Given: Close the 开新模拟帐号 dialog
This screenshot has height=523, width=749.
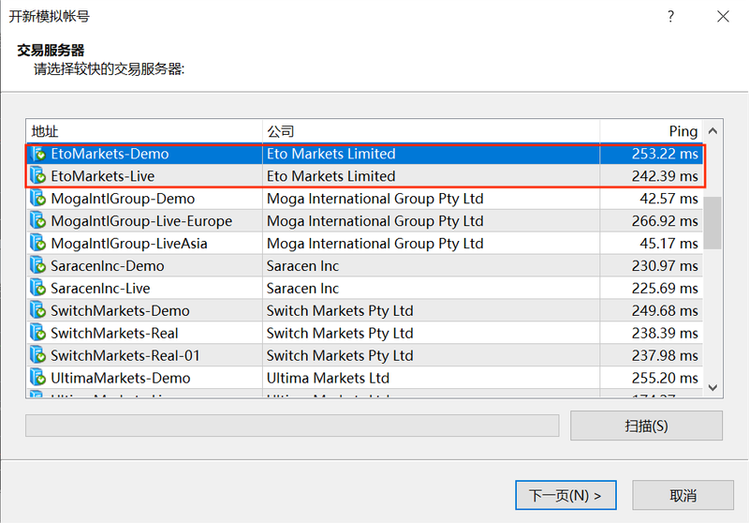Looking at the screenshot, I should tap(723, 17).
